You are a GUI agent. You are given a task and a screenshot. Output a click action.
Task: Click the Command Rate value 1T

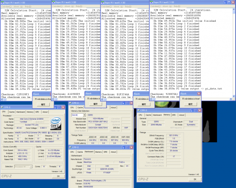[x=174, y=156]
